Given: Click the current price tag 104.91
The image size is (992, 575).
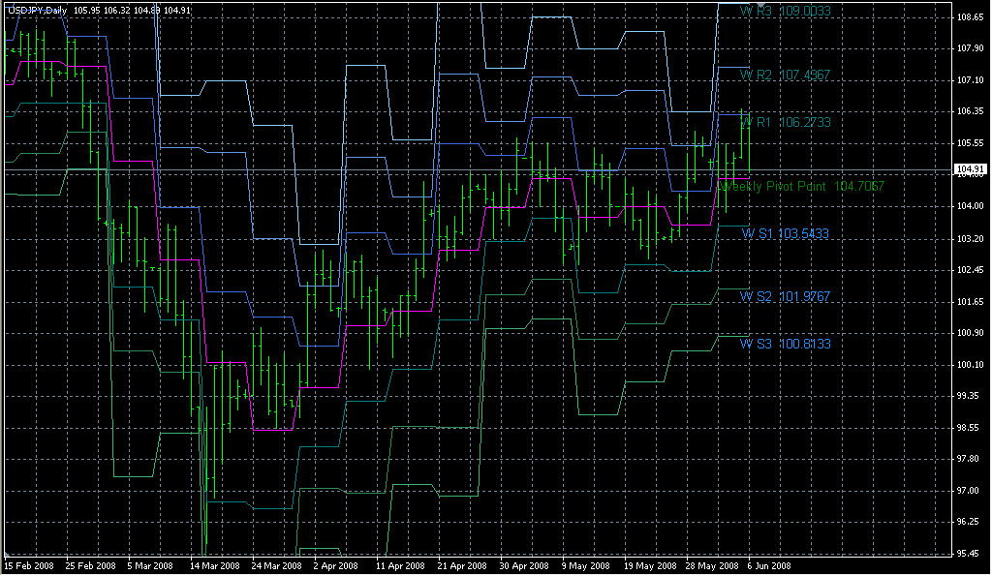Looking at the screenshot, I should click(x=971, y=170).
